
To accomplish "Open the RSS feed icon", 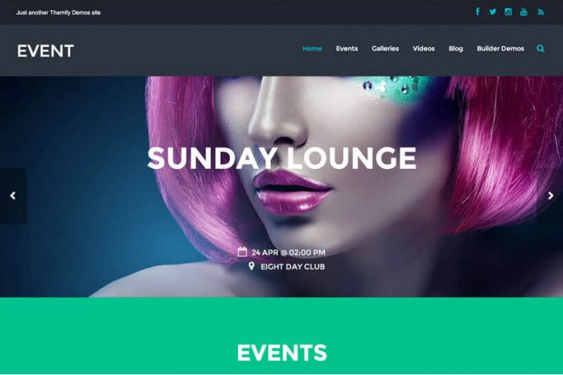I will coord(540,13).
